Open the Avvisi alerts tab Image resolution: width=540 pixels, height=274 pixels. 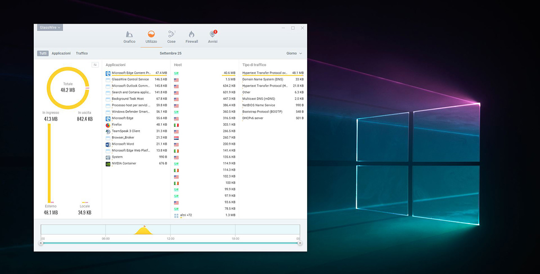(x=213, y=37)
